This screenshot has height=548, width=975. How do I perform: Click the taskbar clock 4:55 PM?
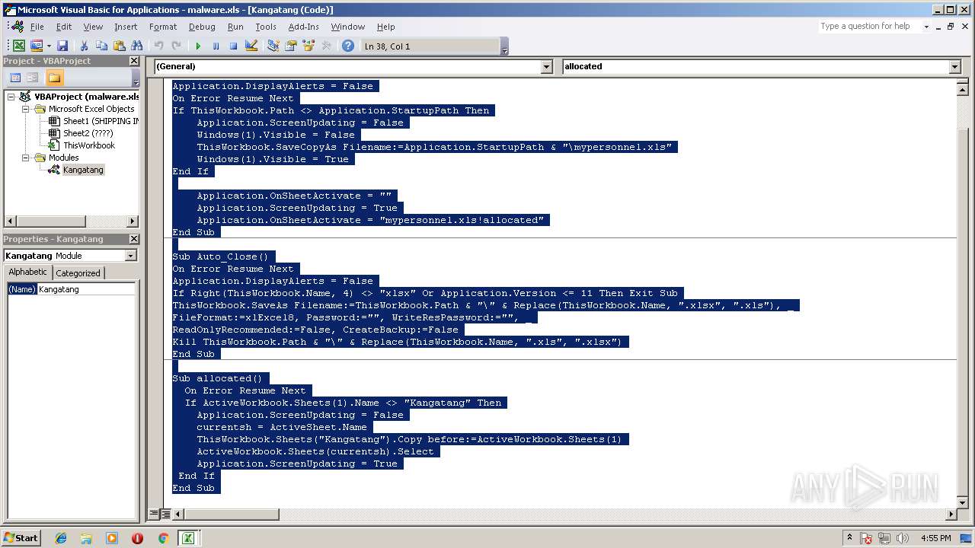click(x=936, y=538)
